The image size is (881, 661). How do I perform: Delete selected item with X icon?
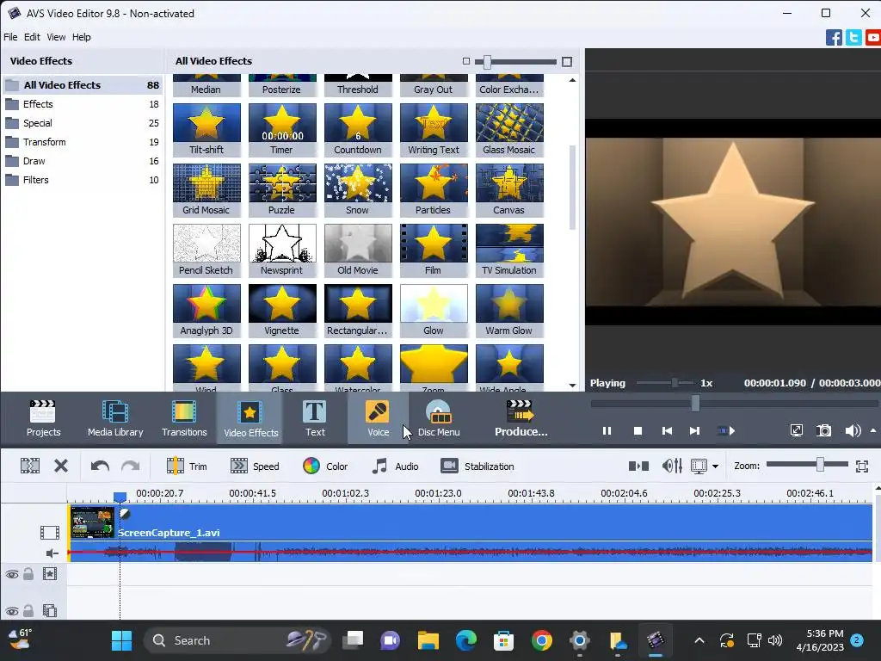(61, 466)
